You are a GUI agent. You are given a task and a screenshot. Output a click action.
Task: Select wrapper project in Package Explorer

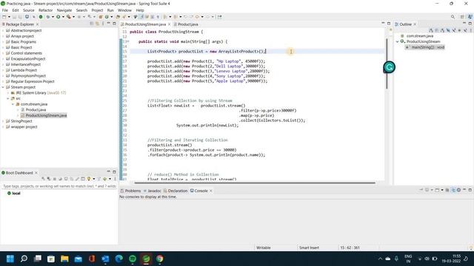point(24,126)
